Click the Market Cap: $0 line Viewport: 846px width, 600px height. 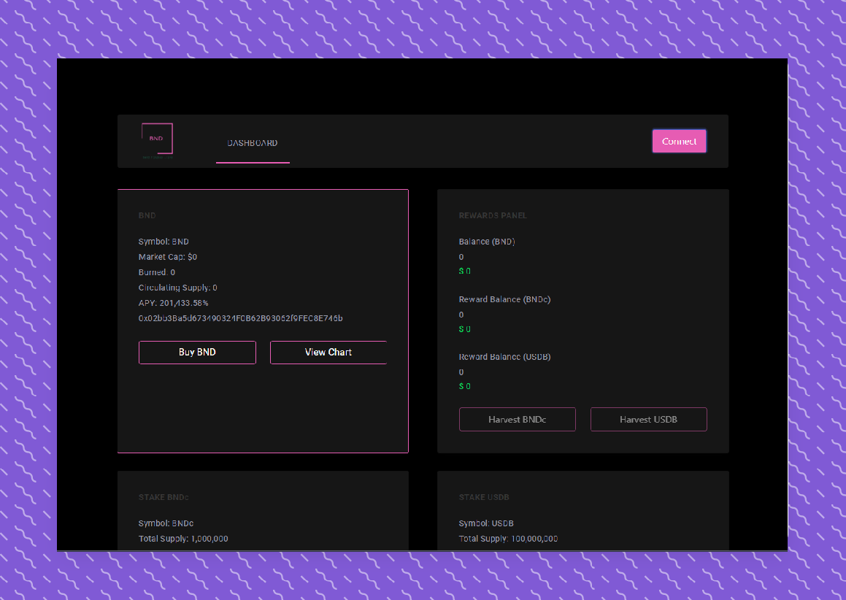point(168,257)
